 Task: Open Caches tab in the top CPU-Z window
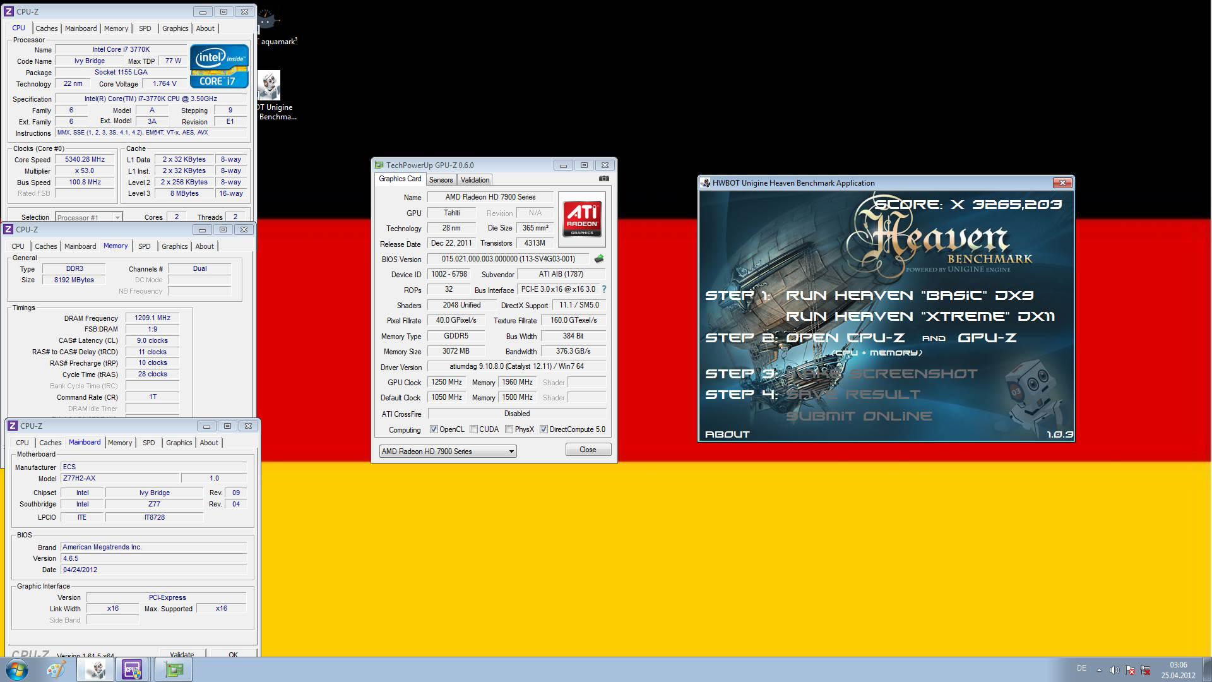click(46, 28)
